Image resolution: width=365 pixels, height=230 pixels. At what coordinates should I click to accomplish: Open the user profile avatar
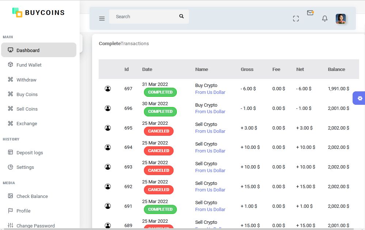click(x=341, y=19)
